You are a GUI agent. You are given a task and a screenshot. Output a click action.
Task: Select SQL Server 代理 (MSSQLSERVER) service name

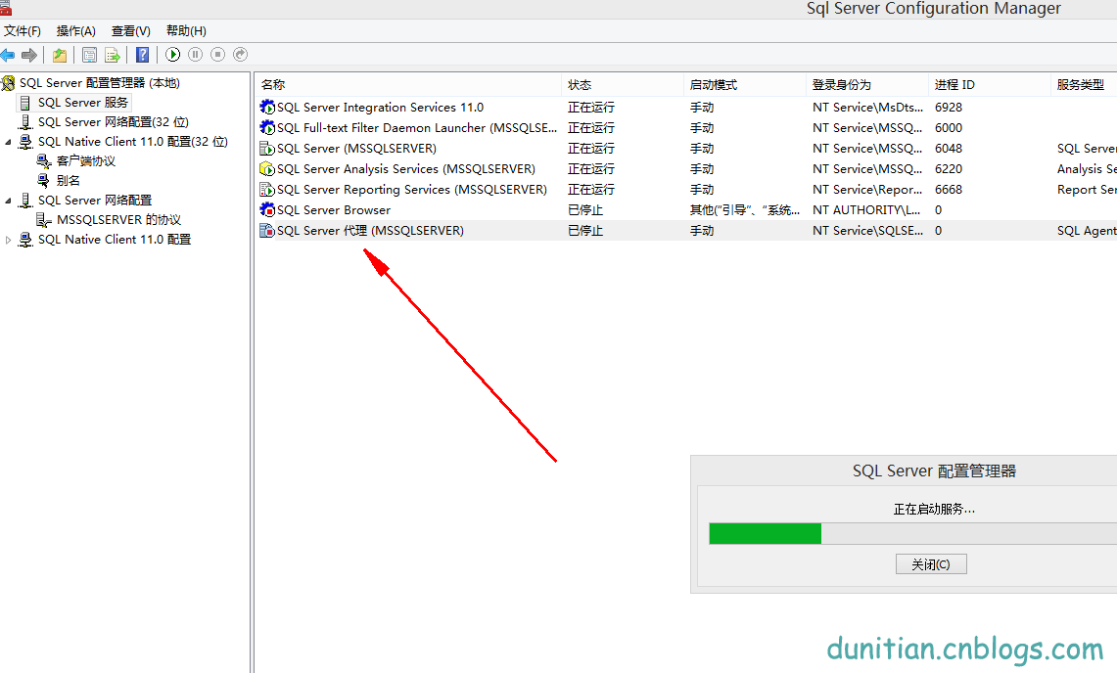tap(370, 231)
